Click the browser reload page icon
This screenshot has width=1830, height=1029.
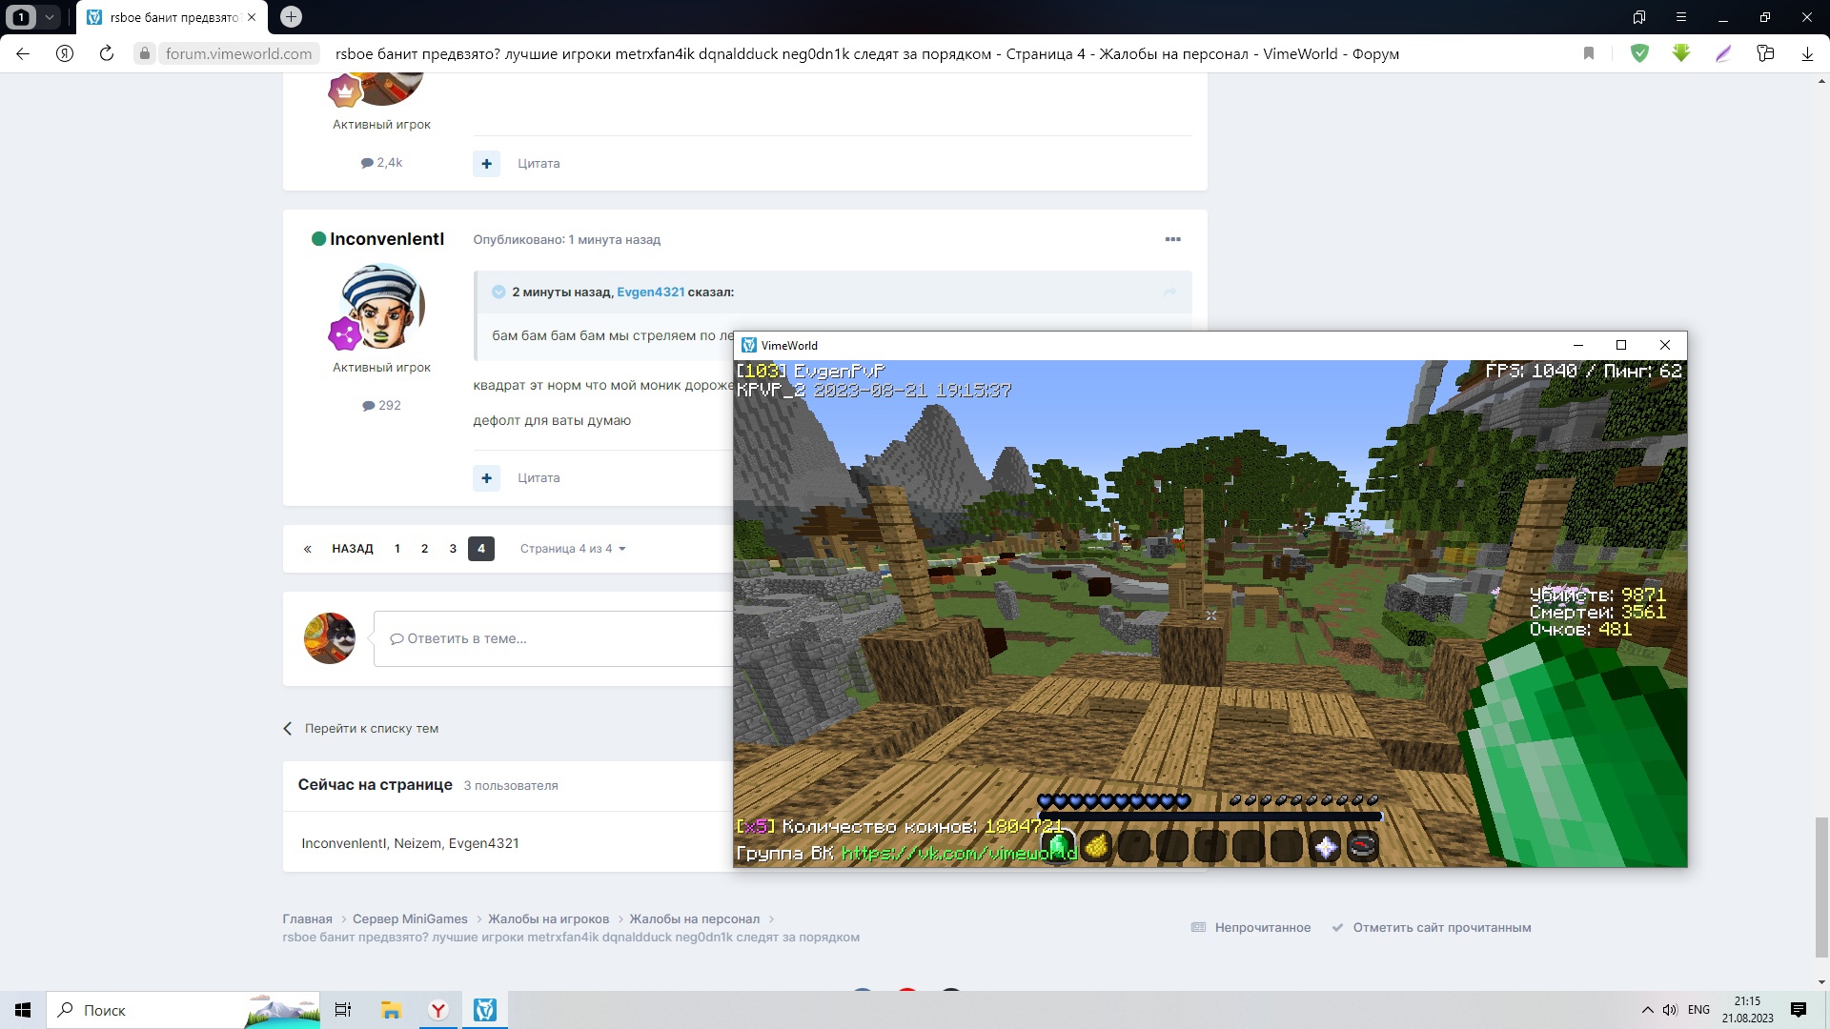coord(107,53)
